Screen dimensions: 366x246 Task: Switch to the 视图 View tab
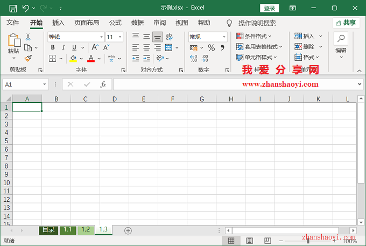182,23
